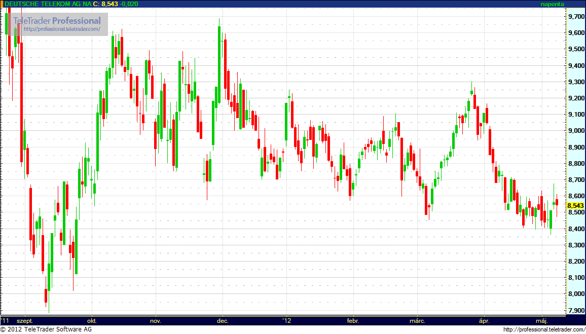Viewport: 586px width, 334px height.
Task: Click the 8,800 price axis label
Action: click(576, 164)
